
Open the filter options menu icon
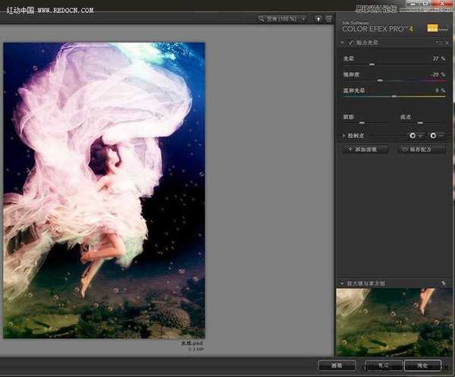(437, 43)
